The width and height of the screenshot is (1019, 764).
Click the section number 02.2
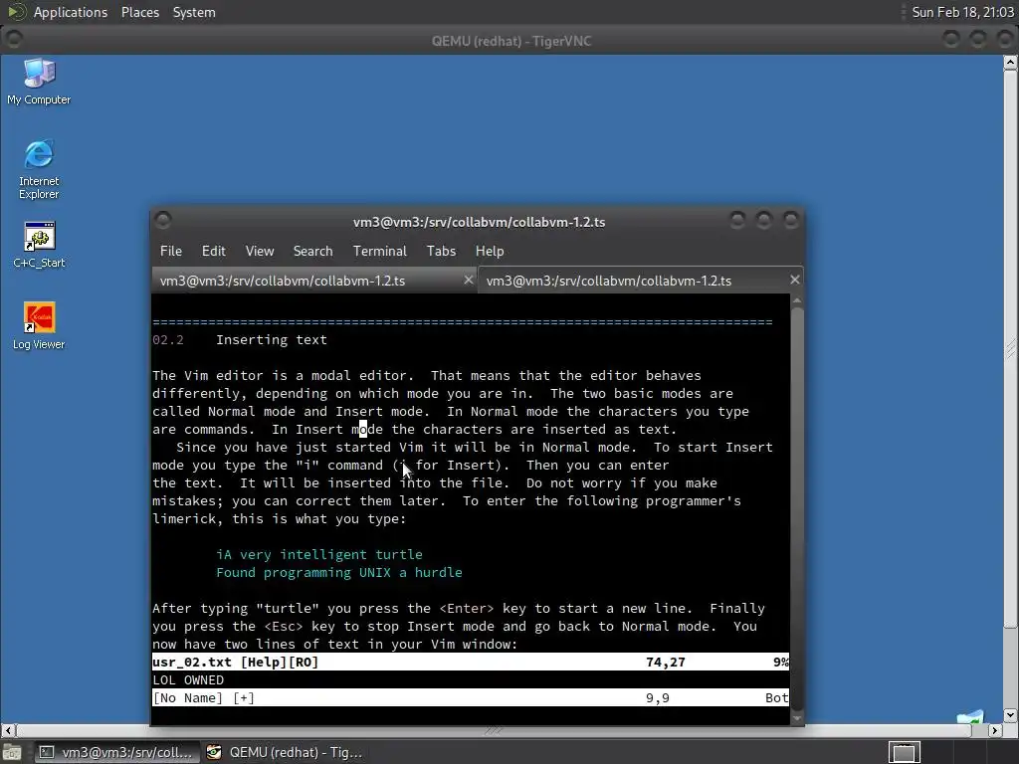click(x=167, y=340)
